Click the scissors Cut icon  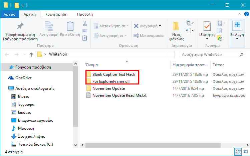tap(85, 23)
